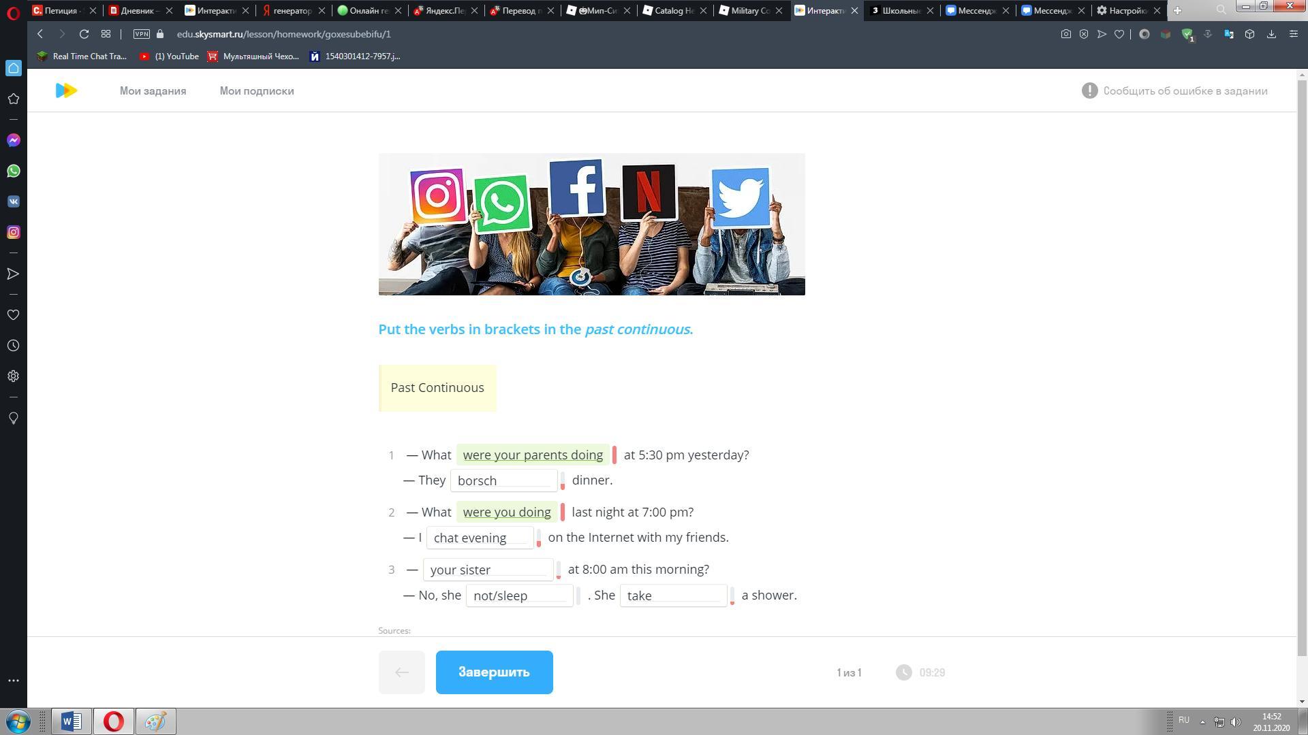Open Windows Start button

click(18, 721)
